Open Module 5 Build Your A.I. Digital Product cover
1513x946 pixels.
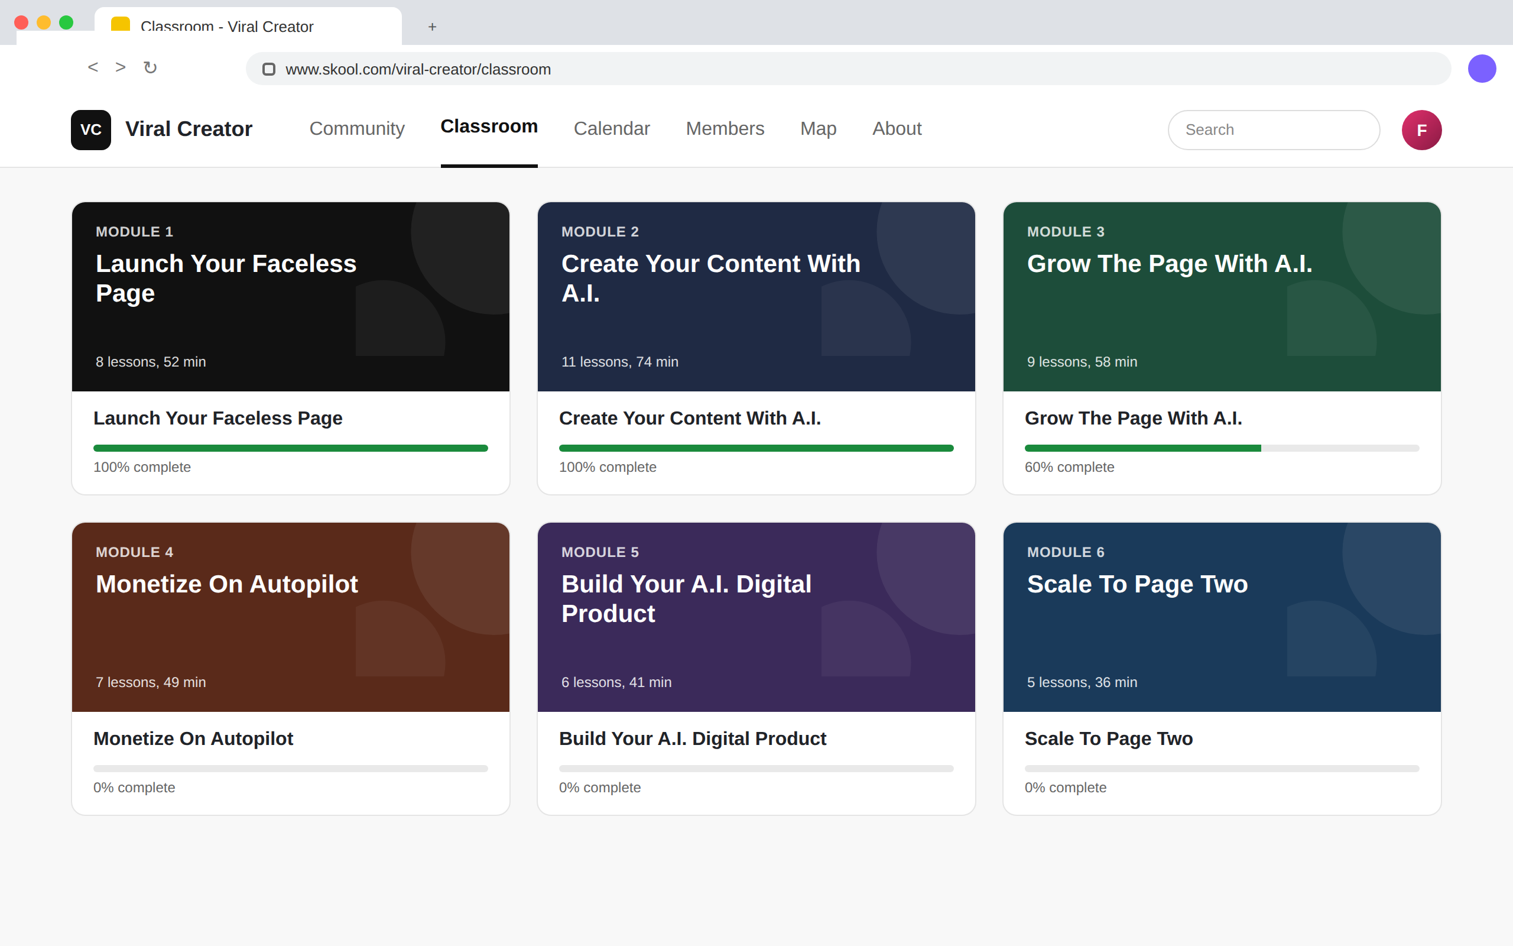point(756,617)
